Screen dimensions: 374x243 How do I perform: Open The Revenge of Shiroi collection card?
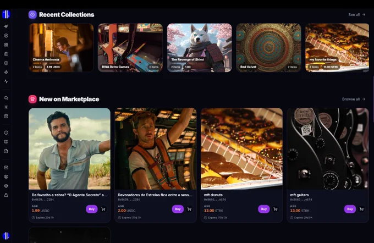click(x=200, y=47)
